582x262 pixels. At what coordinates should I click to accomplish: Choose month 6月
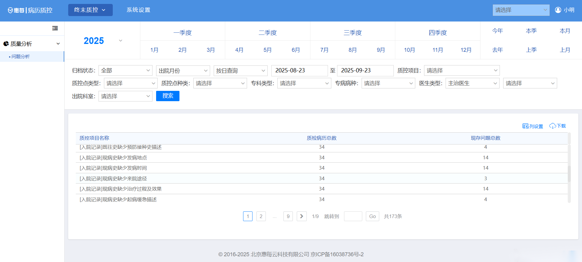coord(296,50)
